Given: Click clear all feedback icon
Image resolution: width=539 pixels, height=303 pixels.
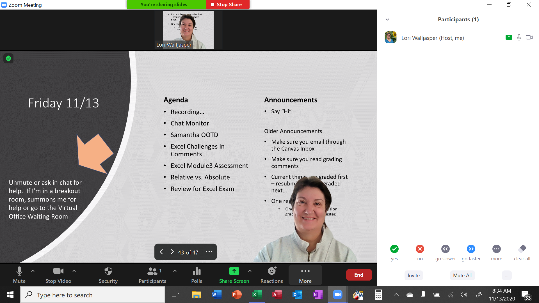Looking at the screenshot, I should (x=522, y=249).
